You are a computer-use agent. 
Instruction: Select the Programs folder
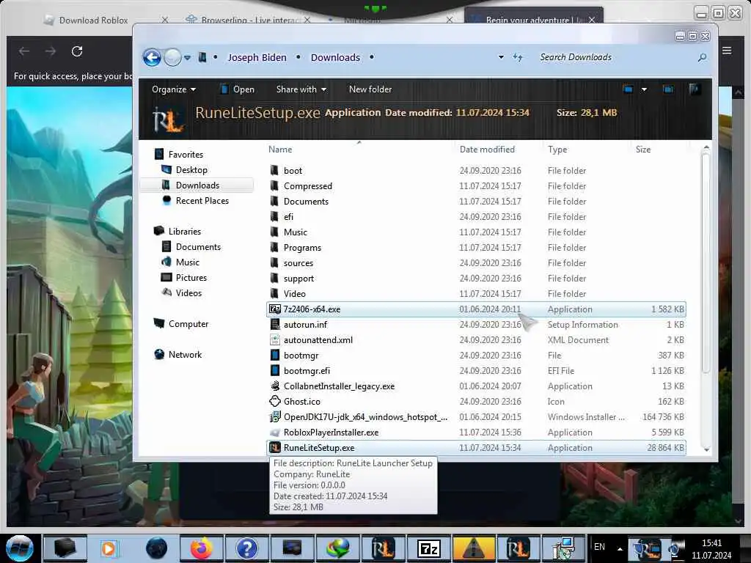[476, 248]
